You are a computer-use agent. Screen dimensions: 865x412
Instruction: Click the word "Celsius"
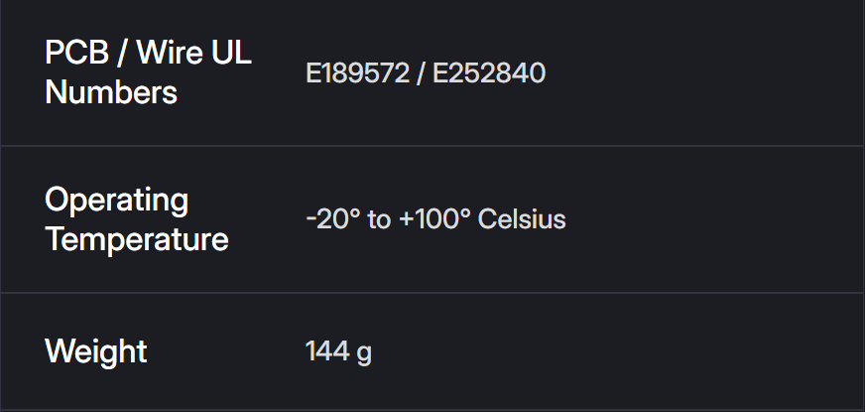(x=522, y=219)
